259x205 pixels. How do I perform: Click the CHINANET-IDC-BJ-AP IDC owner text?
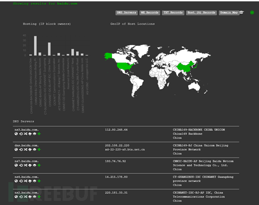pos(198,192)
